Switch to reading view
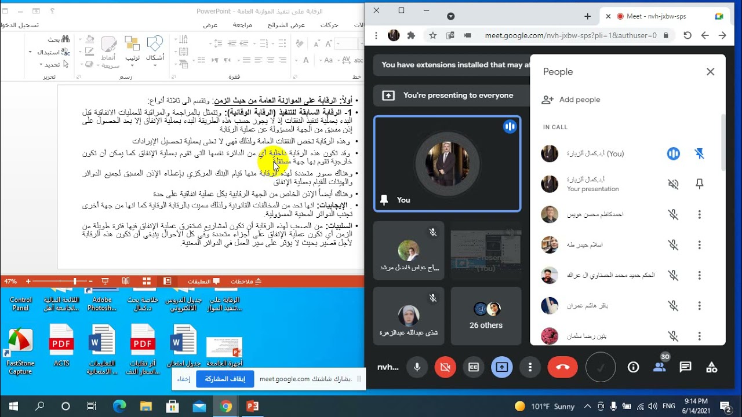 pos(126,281)
